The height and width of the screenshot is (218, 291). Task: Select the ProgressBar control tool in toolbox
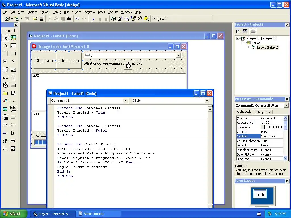point(5,133)
